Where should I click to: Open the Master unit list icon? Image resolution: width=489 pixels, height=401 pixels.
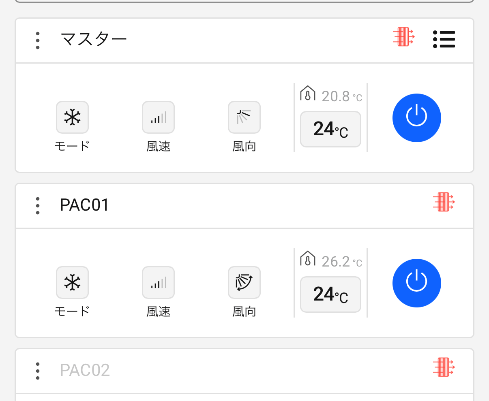click(444, 39)
